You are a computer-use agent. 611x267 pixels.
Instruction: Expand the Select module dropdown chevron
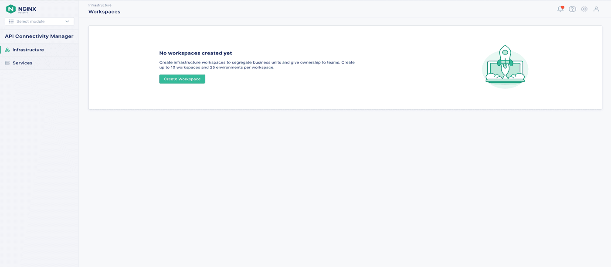coord(67,21)
